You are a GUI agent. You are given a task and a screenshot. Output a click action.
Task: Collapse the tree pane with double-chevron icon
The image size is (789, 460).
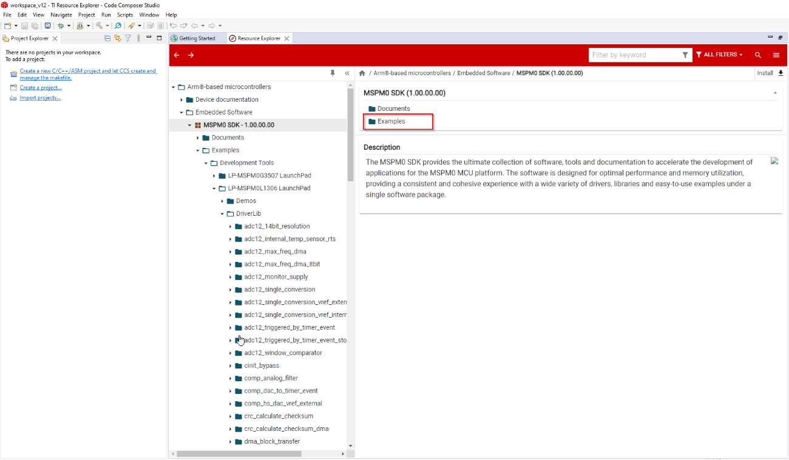[x=347, y=73]
